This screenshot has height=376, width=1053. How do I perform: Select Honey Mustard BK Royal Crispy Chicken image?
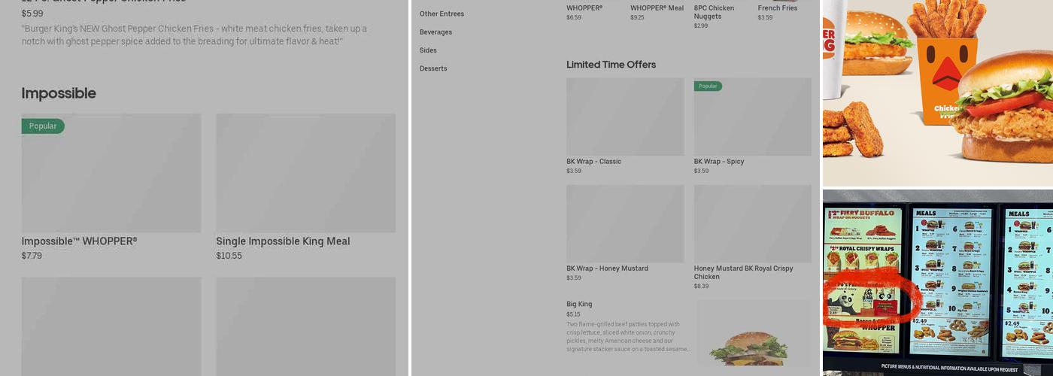pos(752,224)
